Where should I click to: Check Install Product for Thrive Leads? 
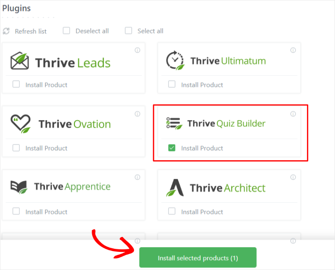click(16, 84)
